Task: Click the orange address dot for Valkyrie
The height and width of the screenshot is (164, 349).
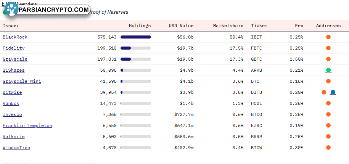Action: pyautogui.click(x=328, y=137)
